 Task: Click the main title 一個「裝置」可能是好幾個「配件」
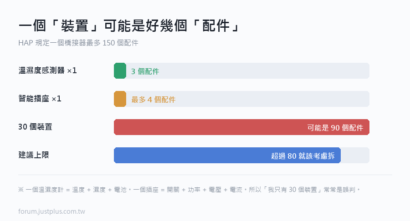click(x=129, y=26)
